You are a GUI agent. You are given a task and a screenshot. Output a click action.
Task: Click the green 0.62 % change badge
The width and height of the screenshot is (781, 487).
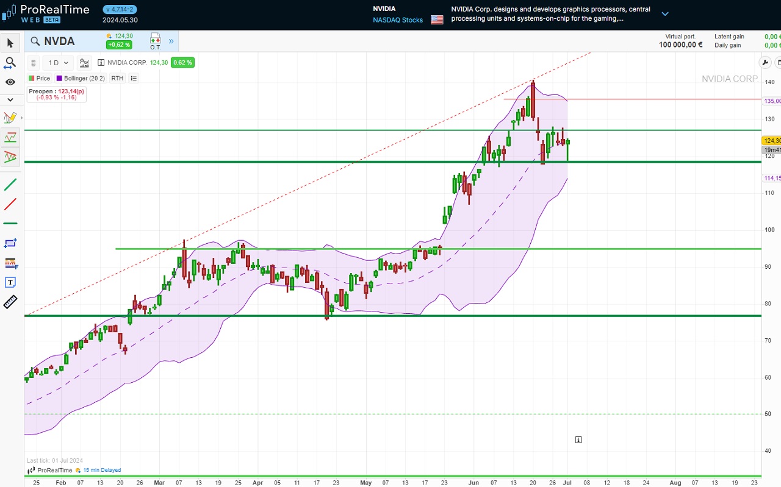pos(182,62)
